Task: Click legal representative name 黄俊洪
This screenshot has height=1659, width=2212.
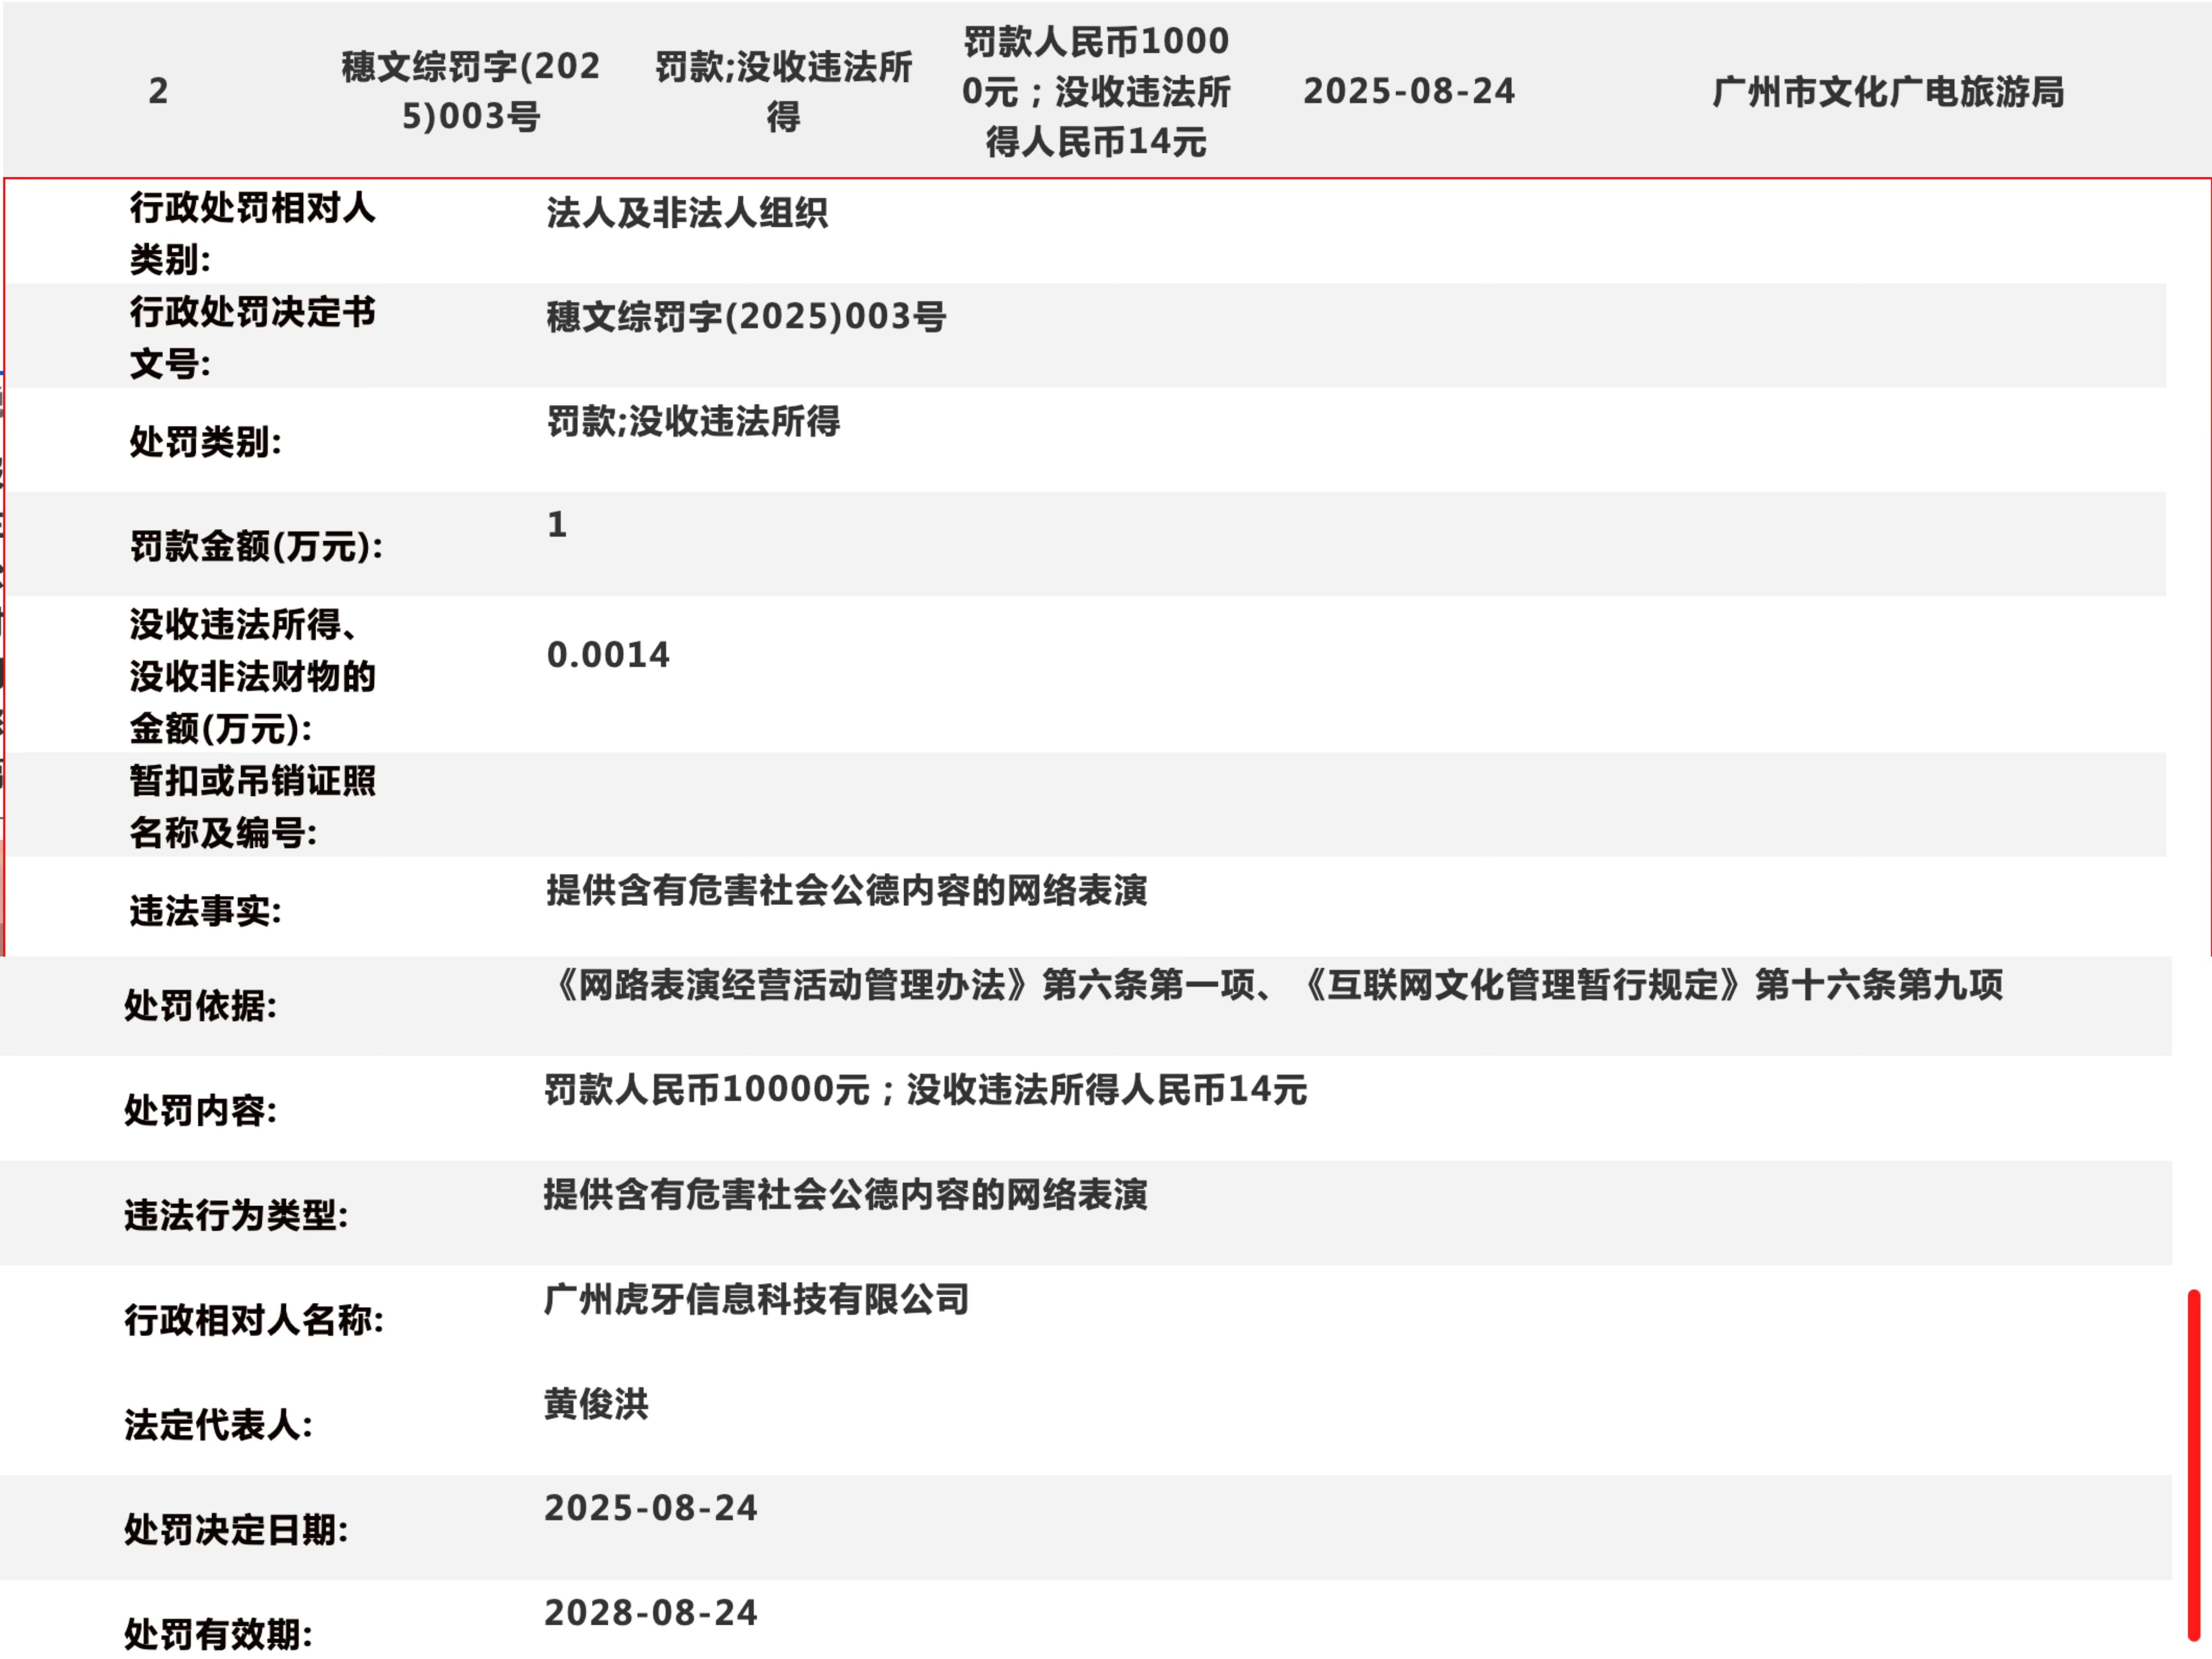Action: 597,1404
